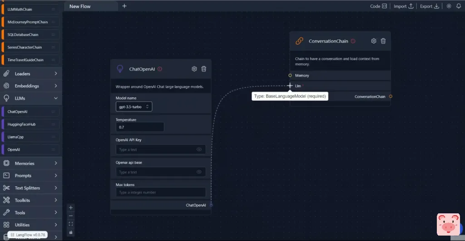
Task: Click the Openai api base text field
Action: (x=160, y=172)
